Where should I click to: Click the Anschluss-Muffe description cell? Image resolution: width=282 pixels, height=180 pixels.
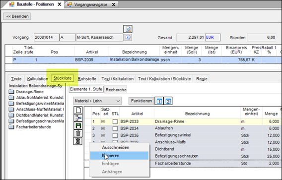point(197,142)
